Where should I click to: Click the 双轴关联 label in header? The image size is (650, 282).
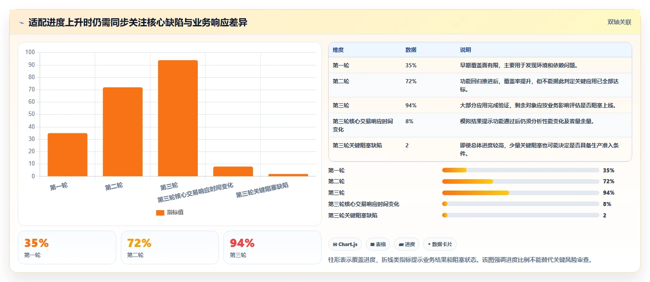619,22
